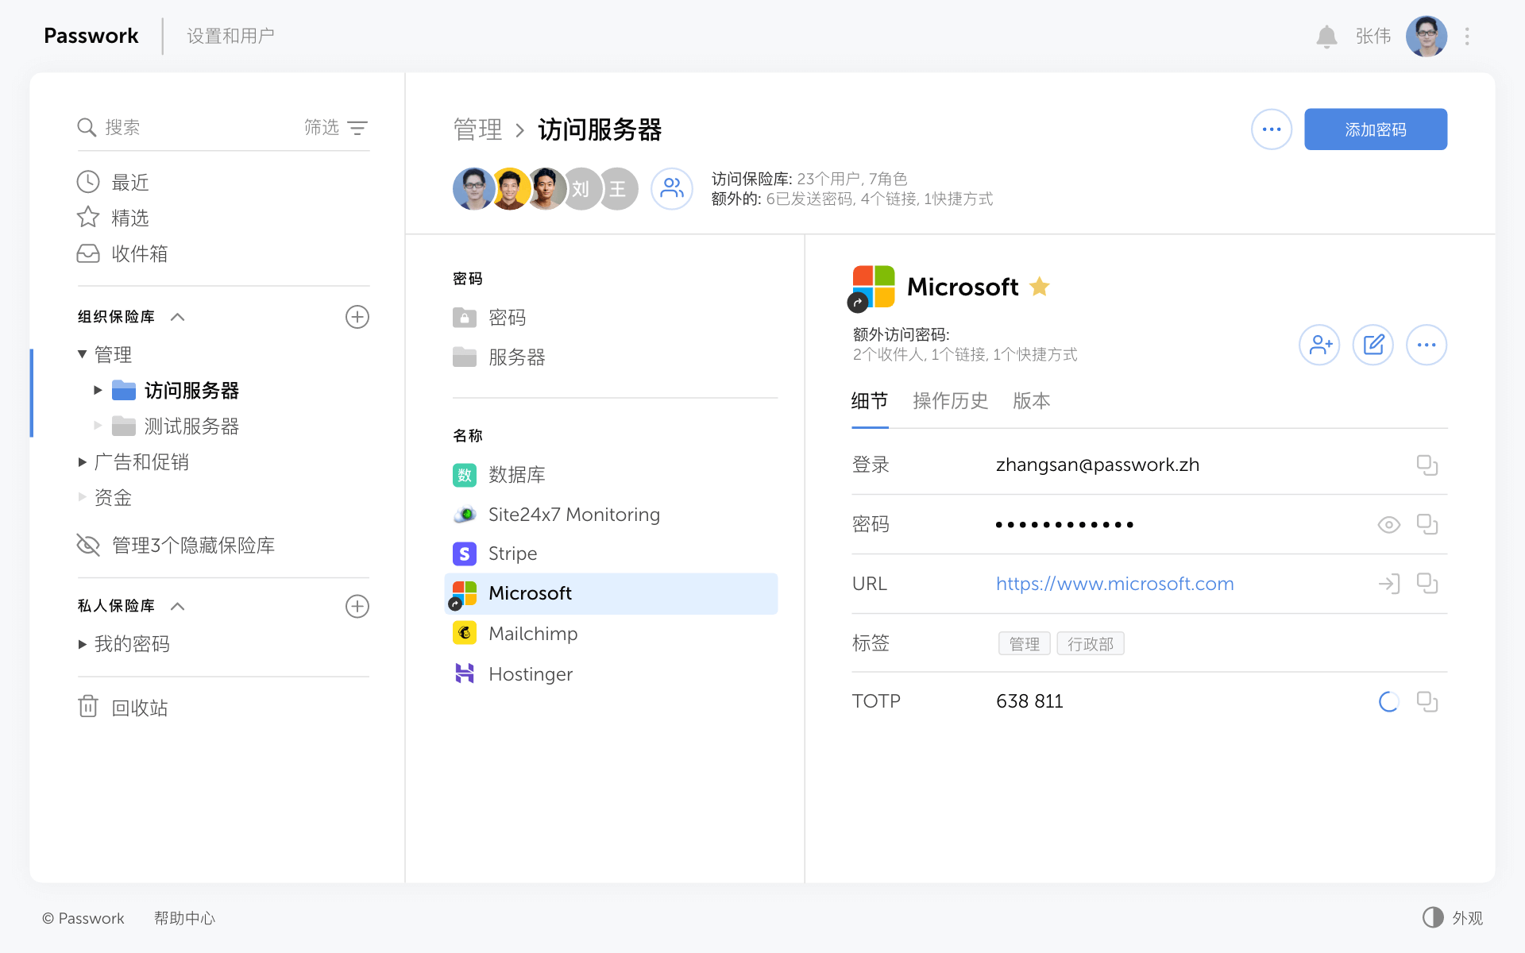Click the Microsoft logo in the details header

(x=872, y=287)
